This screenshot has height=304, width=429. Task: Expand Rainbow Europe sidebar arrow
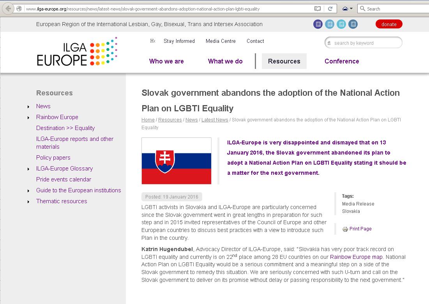29,118
